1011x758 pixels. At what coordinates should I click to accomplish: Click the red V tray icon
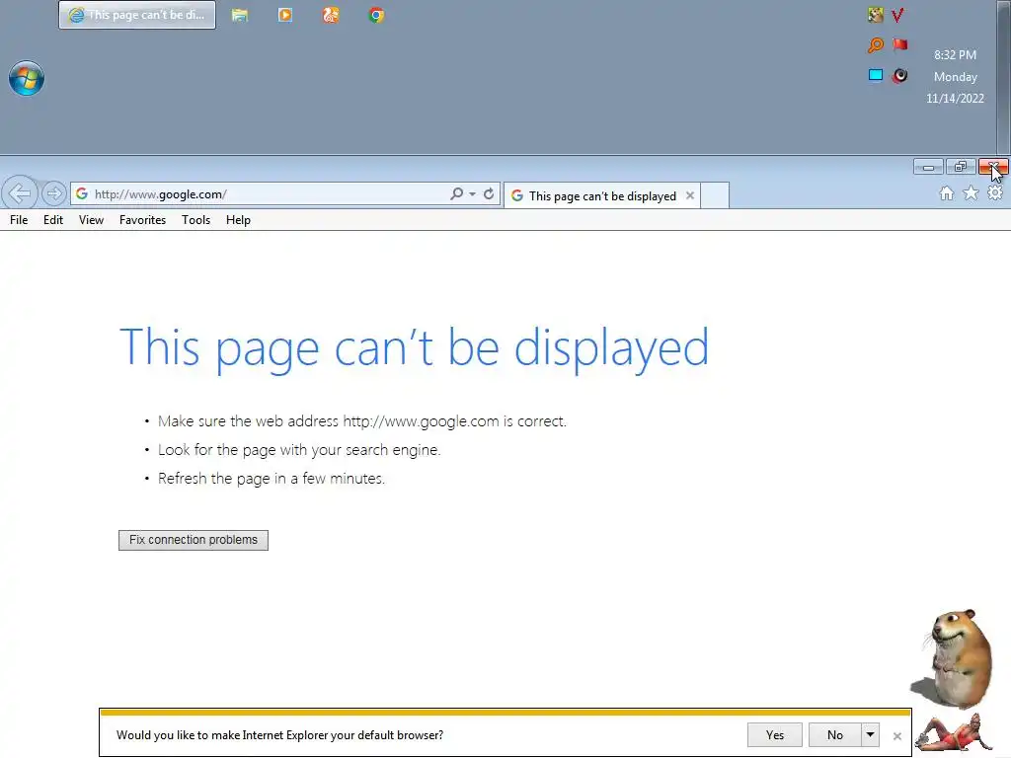[898, 15]
